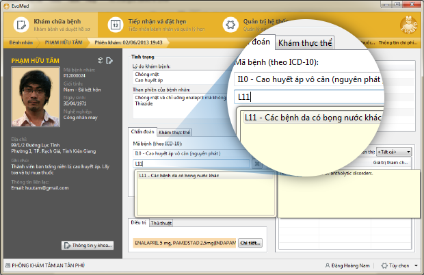Click the patient name heading PHẠM HỮU TÂM

tap(35, 61)
